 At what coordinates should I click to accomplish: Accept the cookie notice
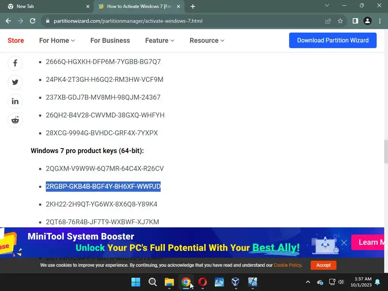coord(324,265)
